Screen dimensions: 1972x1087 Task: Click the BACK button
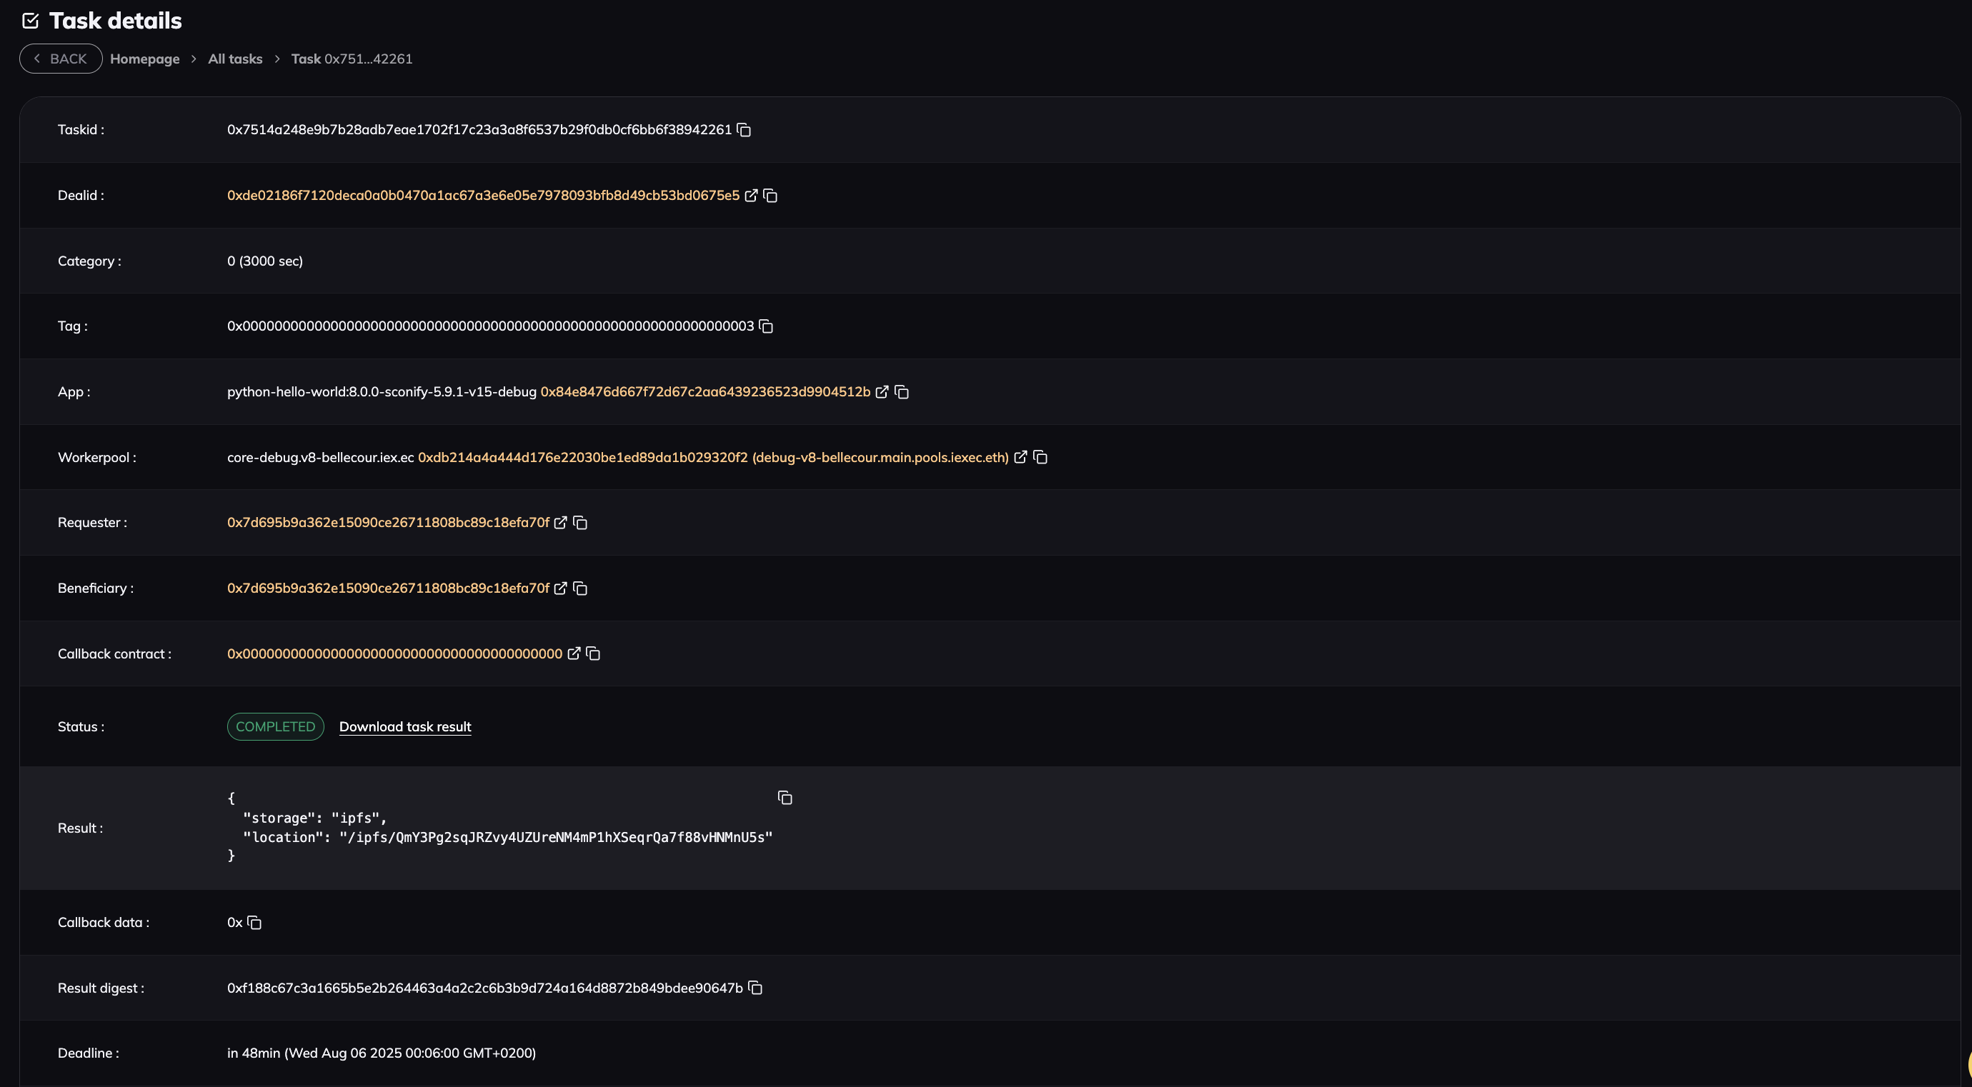(61, 59)
